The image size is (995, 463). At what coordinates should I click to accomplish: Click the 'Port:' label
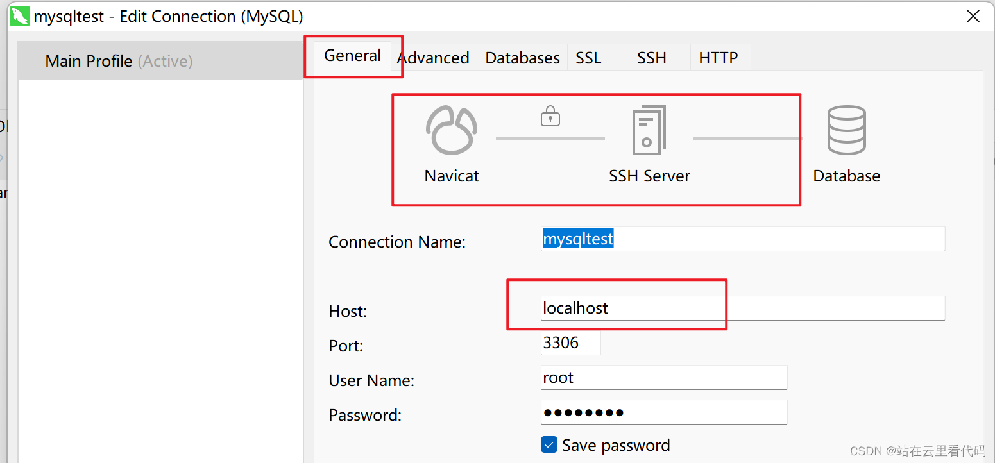click(346, 346)
